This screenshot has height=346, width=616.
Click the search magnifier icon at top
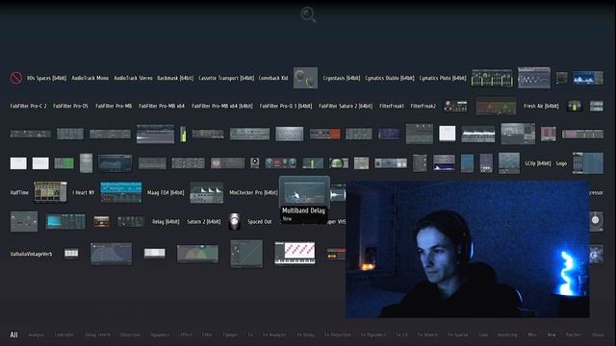click(x=308, y=14)
